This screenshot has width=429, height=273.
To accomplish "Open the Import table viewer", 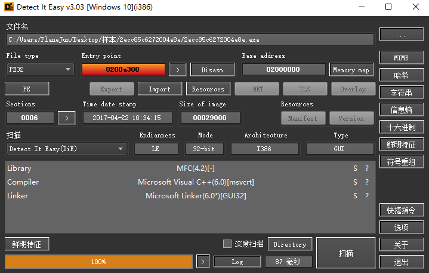I will click(x=159, y=89).
